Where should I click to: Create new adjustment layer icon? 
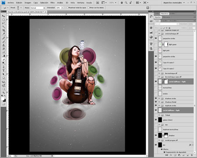pos(179,155)
